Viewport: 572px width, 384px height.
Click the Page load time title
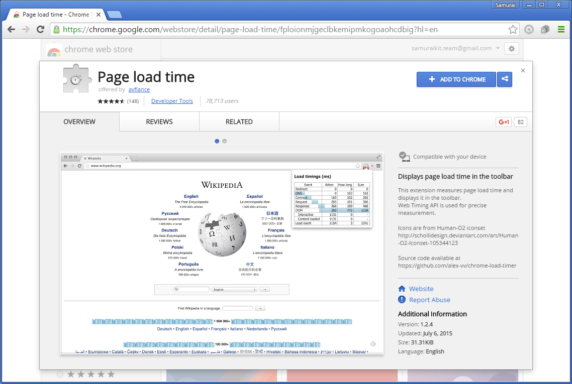[x=146, y=77]
